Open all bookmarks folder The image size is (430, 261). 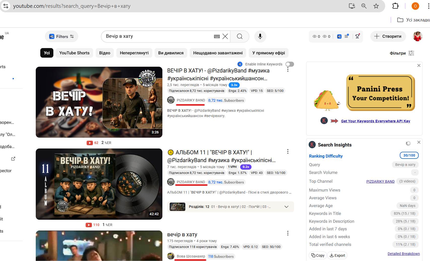(413, 20)
